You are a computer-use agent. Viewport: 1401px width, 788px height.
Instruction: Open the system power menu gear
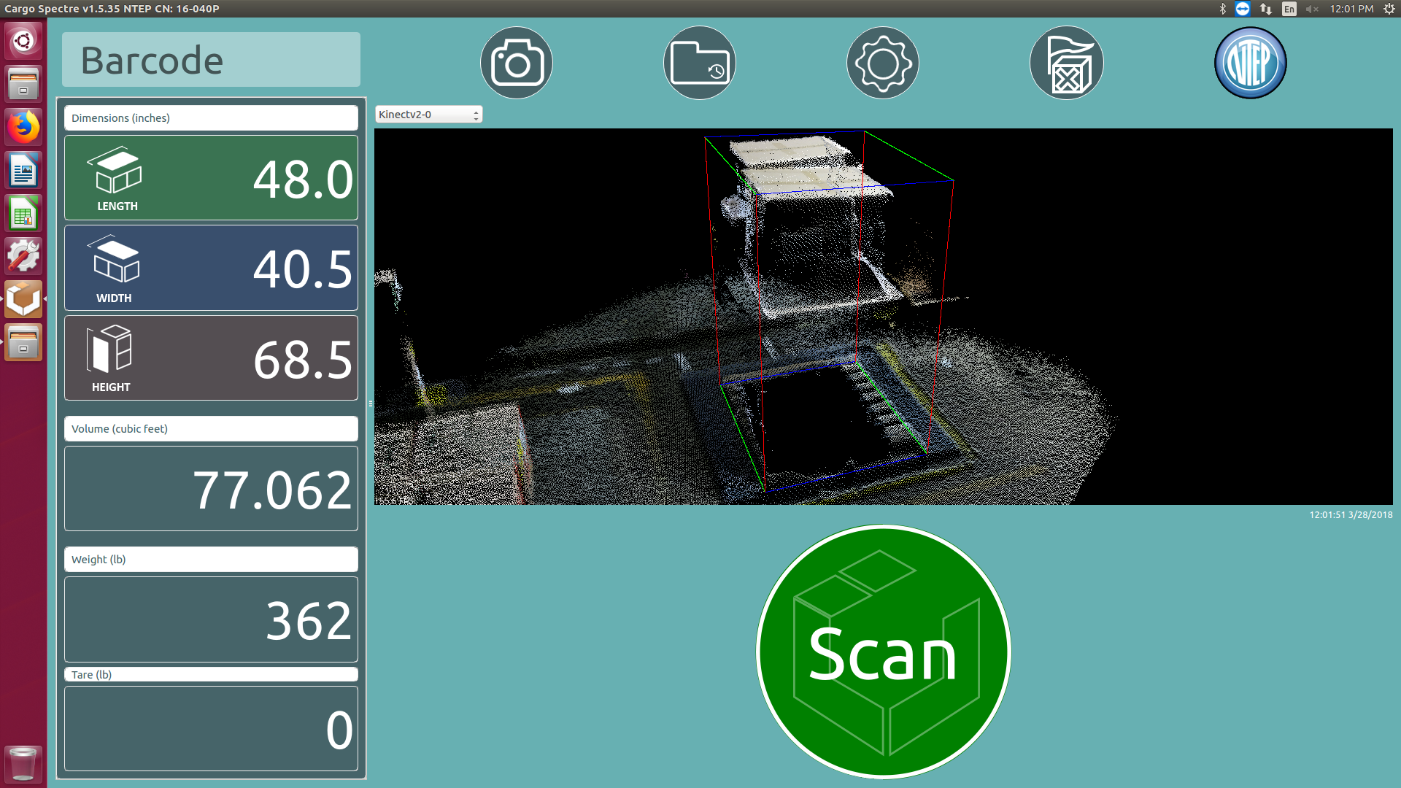point(1389,9)
